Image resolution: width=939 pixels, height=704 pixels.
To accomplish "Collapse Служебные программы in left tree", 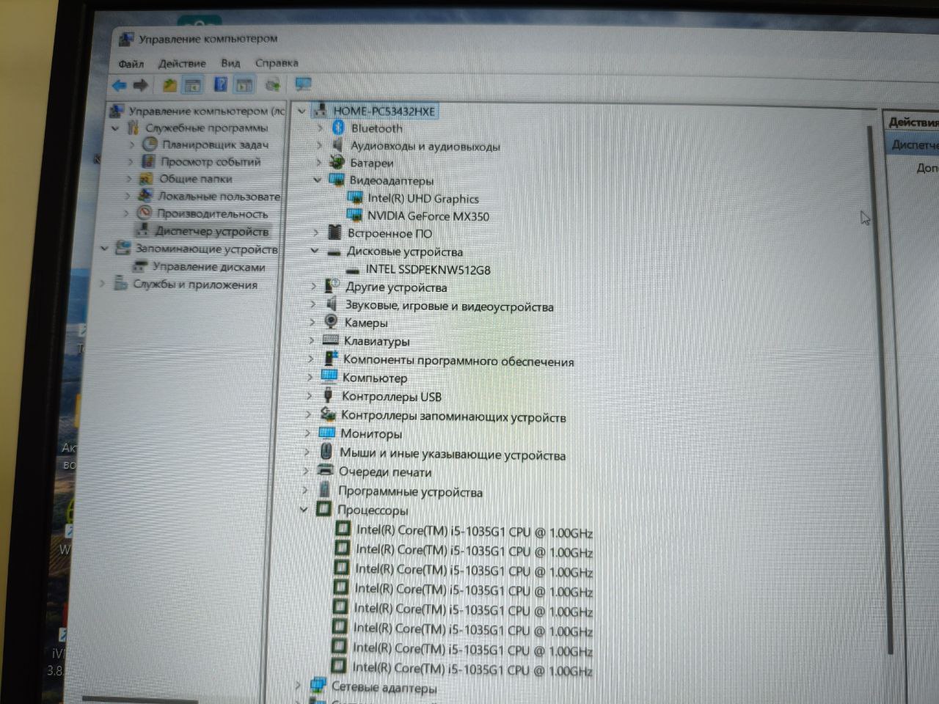I will (115, 128).
